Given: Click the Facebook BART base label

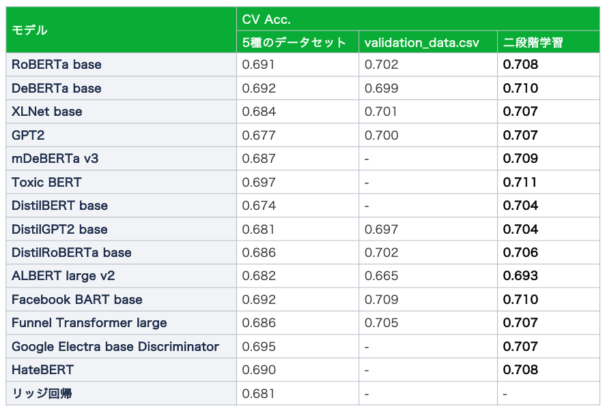Looking at the screenshot, I should (x=77, y=299).
